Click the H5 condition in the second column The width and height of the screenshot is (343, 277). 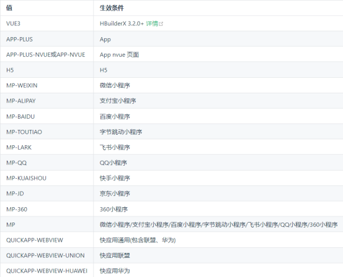coord(104,70)
